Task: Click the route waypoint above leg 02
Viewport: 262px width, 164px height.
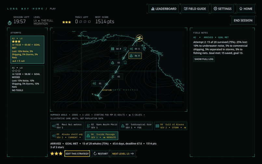Action: pyautogui.click(x=116, y=72)
